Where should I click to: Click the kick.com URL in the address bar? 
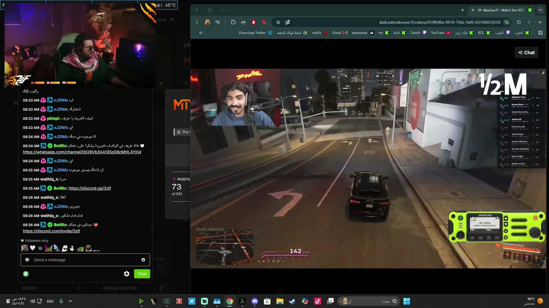(x=440, y=22)
